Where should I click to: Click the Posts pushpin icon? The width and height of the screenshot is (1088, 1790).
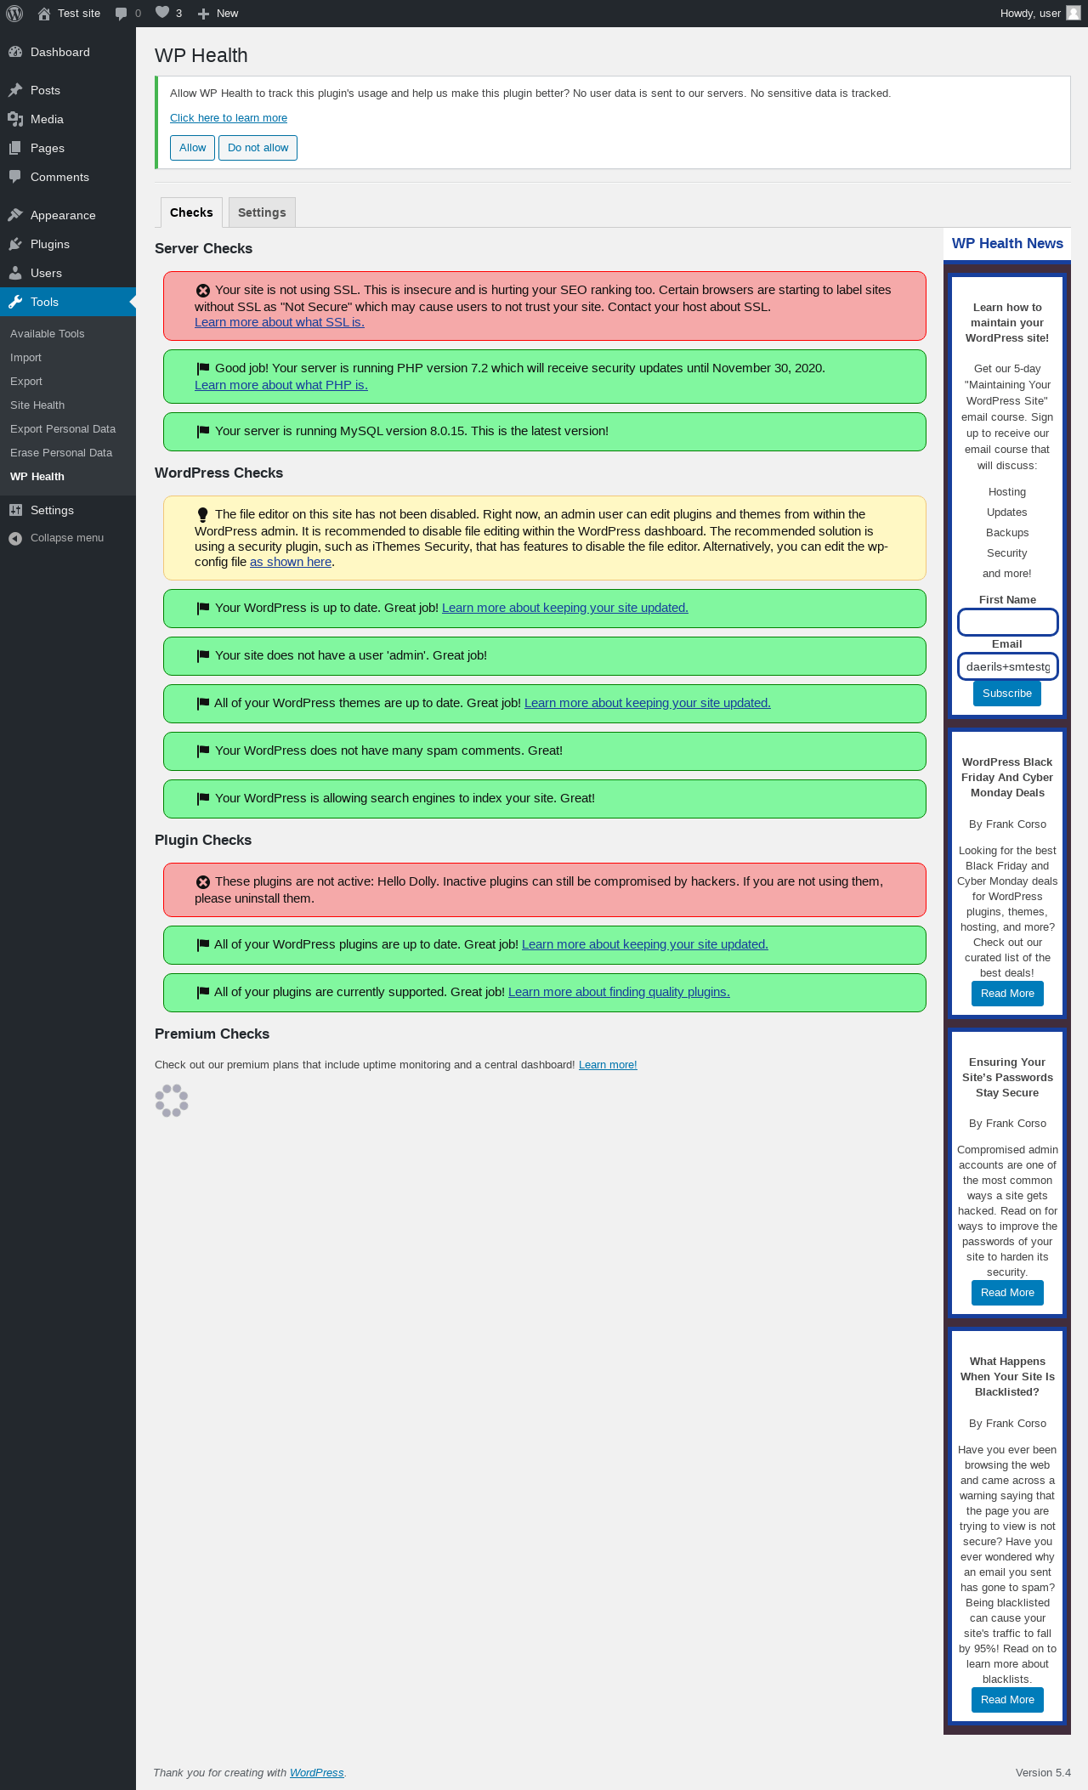(x=15, y=90)
